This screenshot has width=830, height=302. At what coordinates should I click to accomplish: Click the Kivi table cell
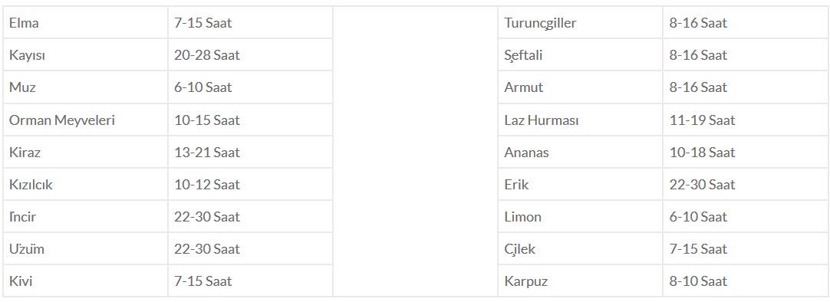[x=85, y=281]
